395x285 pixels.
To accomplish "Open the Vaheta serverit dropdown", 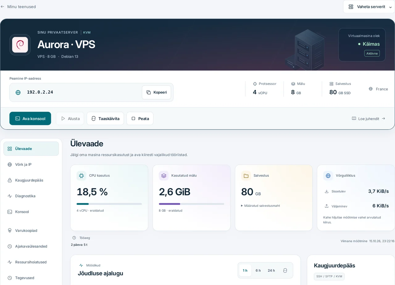I will (369, 7).
